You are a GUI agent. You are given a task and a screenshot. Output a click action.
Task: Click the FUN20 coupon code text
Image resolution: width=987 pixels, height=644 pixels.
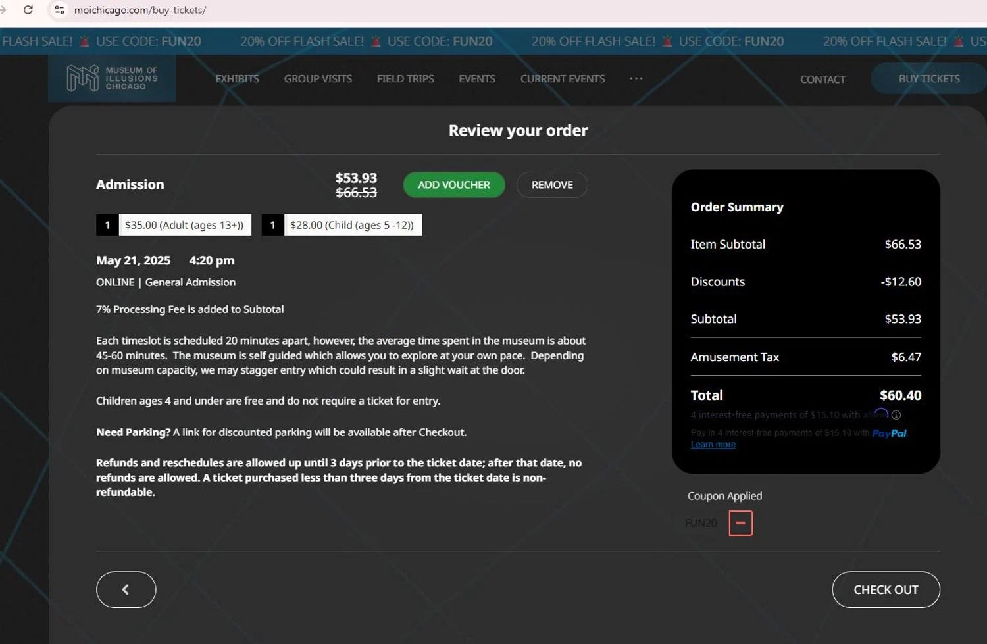(701, 523)
